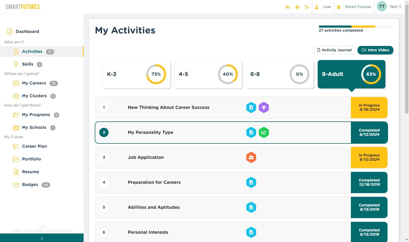Toggle the mute audio icon in header
The height and width of the screenshot is (242, 409).
click(288, 7)
